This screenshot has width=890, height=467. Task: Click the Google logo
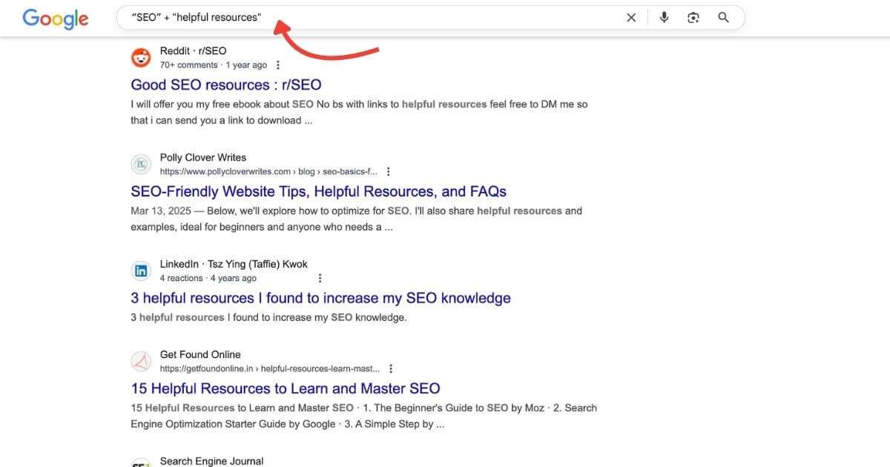click(55, 19)
